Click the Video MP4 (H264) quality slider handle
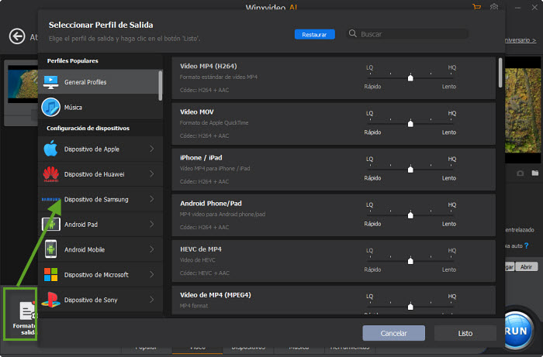Image resolution: width=543 pixels, height=357 pixels. [410, 77]
